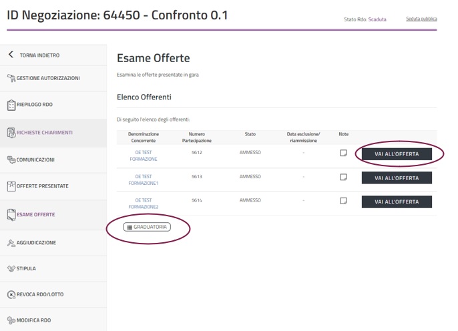
Task: Click the Modifica RDO icon
Action: click(x=11, y=321)
